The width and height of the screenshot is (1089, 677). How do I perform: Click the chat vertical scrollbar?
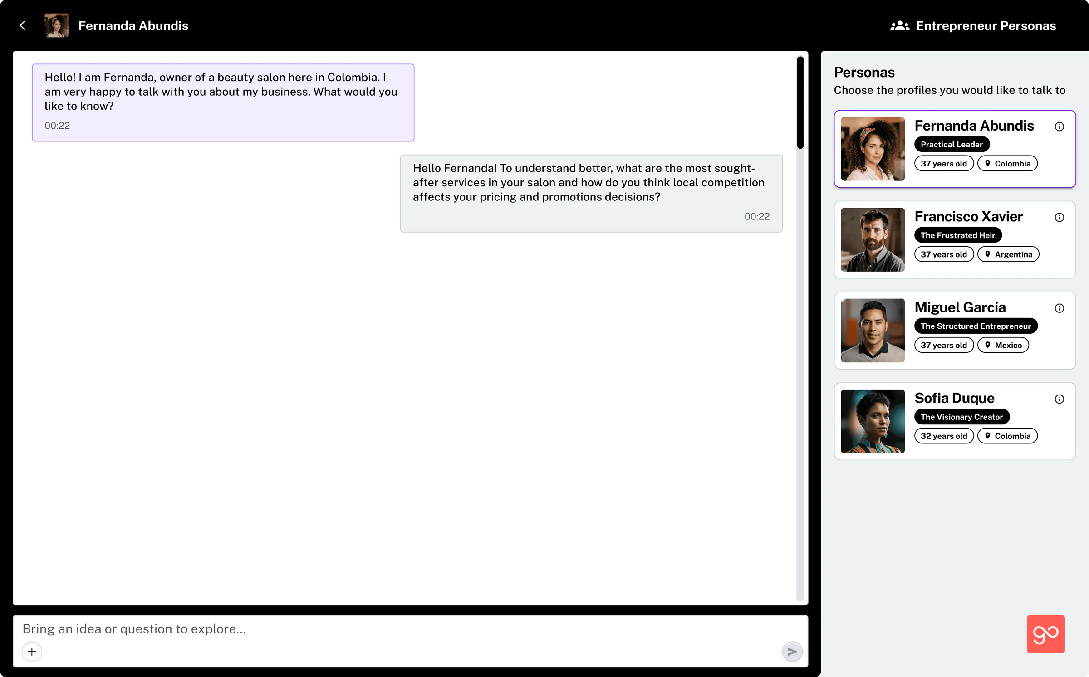click(800, 329)
